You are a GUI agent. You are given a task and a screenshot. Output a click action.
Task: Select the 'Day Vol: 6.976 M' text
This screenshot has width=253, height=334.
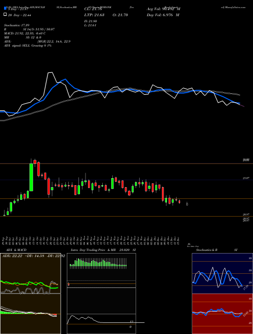pos(163,15)
